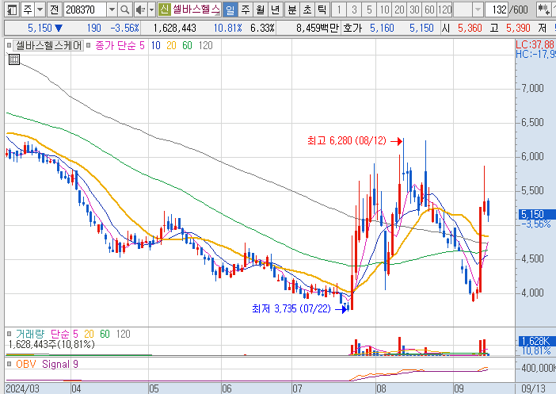Click the speaker sound icon

tap(140, 10)
